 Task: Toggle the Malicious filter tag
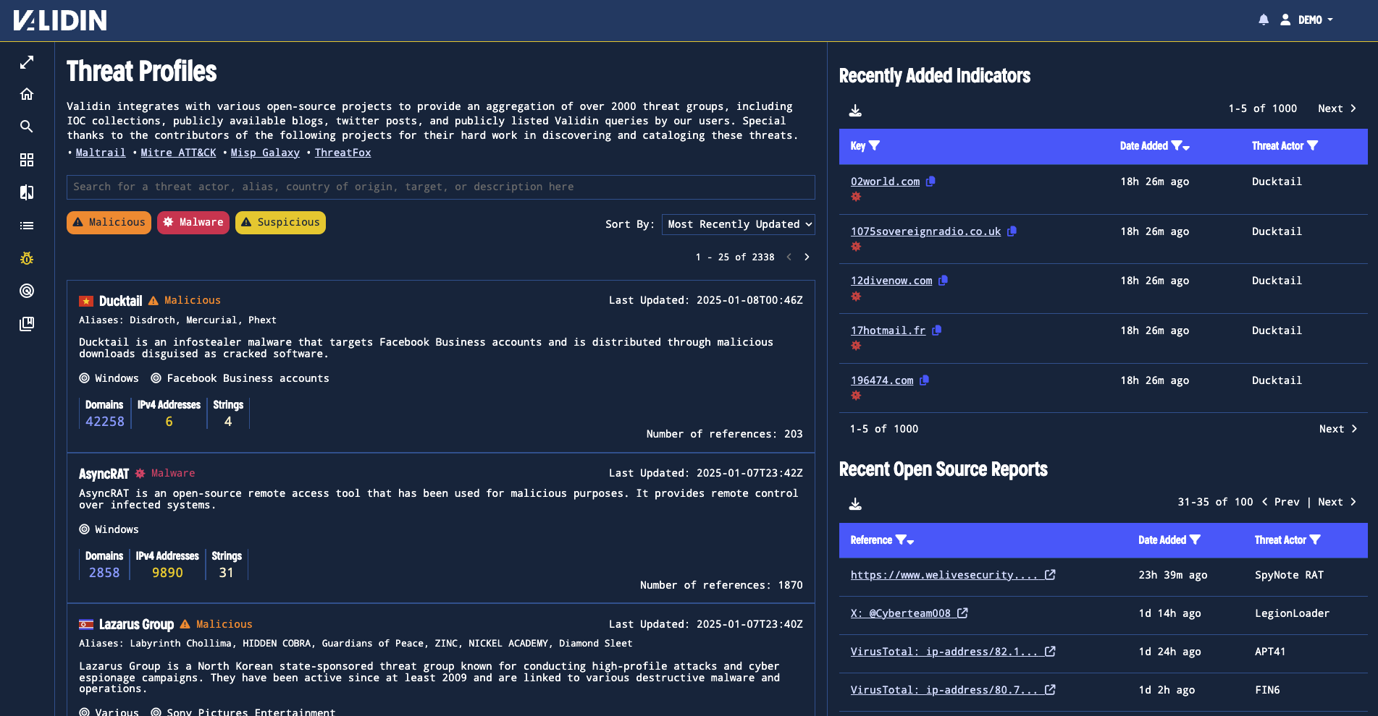coord(109,223)
